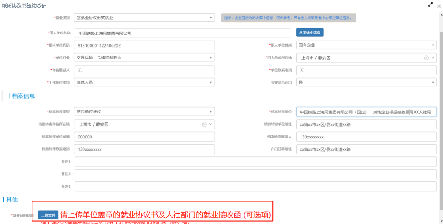Click the 上传文件 upload button
The width and height of the screenshot is (443, 224).
pos(48,215)
